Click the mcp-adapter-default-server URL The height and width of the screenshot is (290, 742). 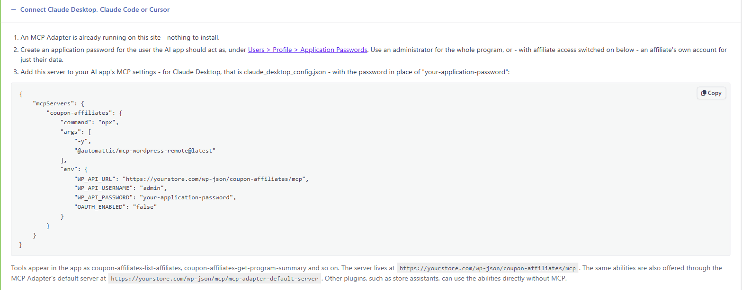point(215,278)
